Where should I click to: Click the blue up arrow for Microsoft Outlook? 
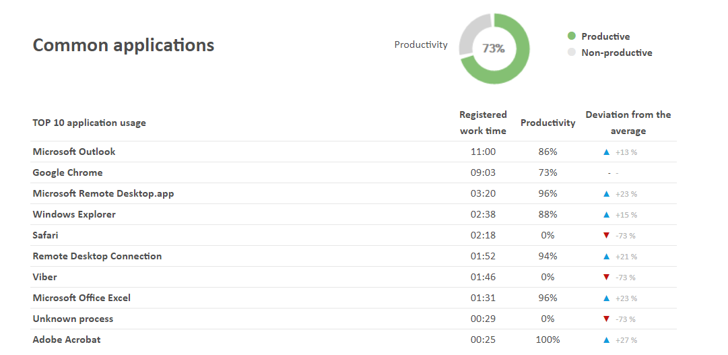click(x=606, y=152)
